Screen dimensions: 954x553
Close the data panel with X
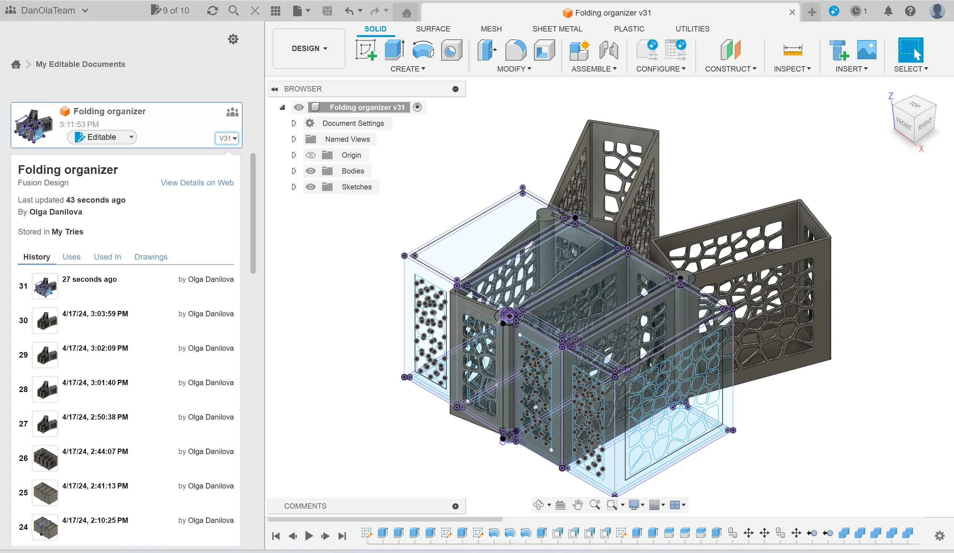pos(255,11)
